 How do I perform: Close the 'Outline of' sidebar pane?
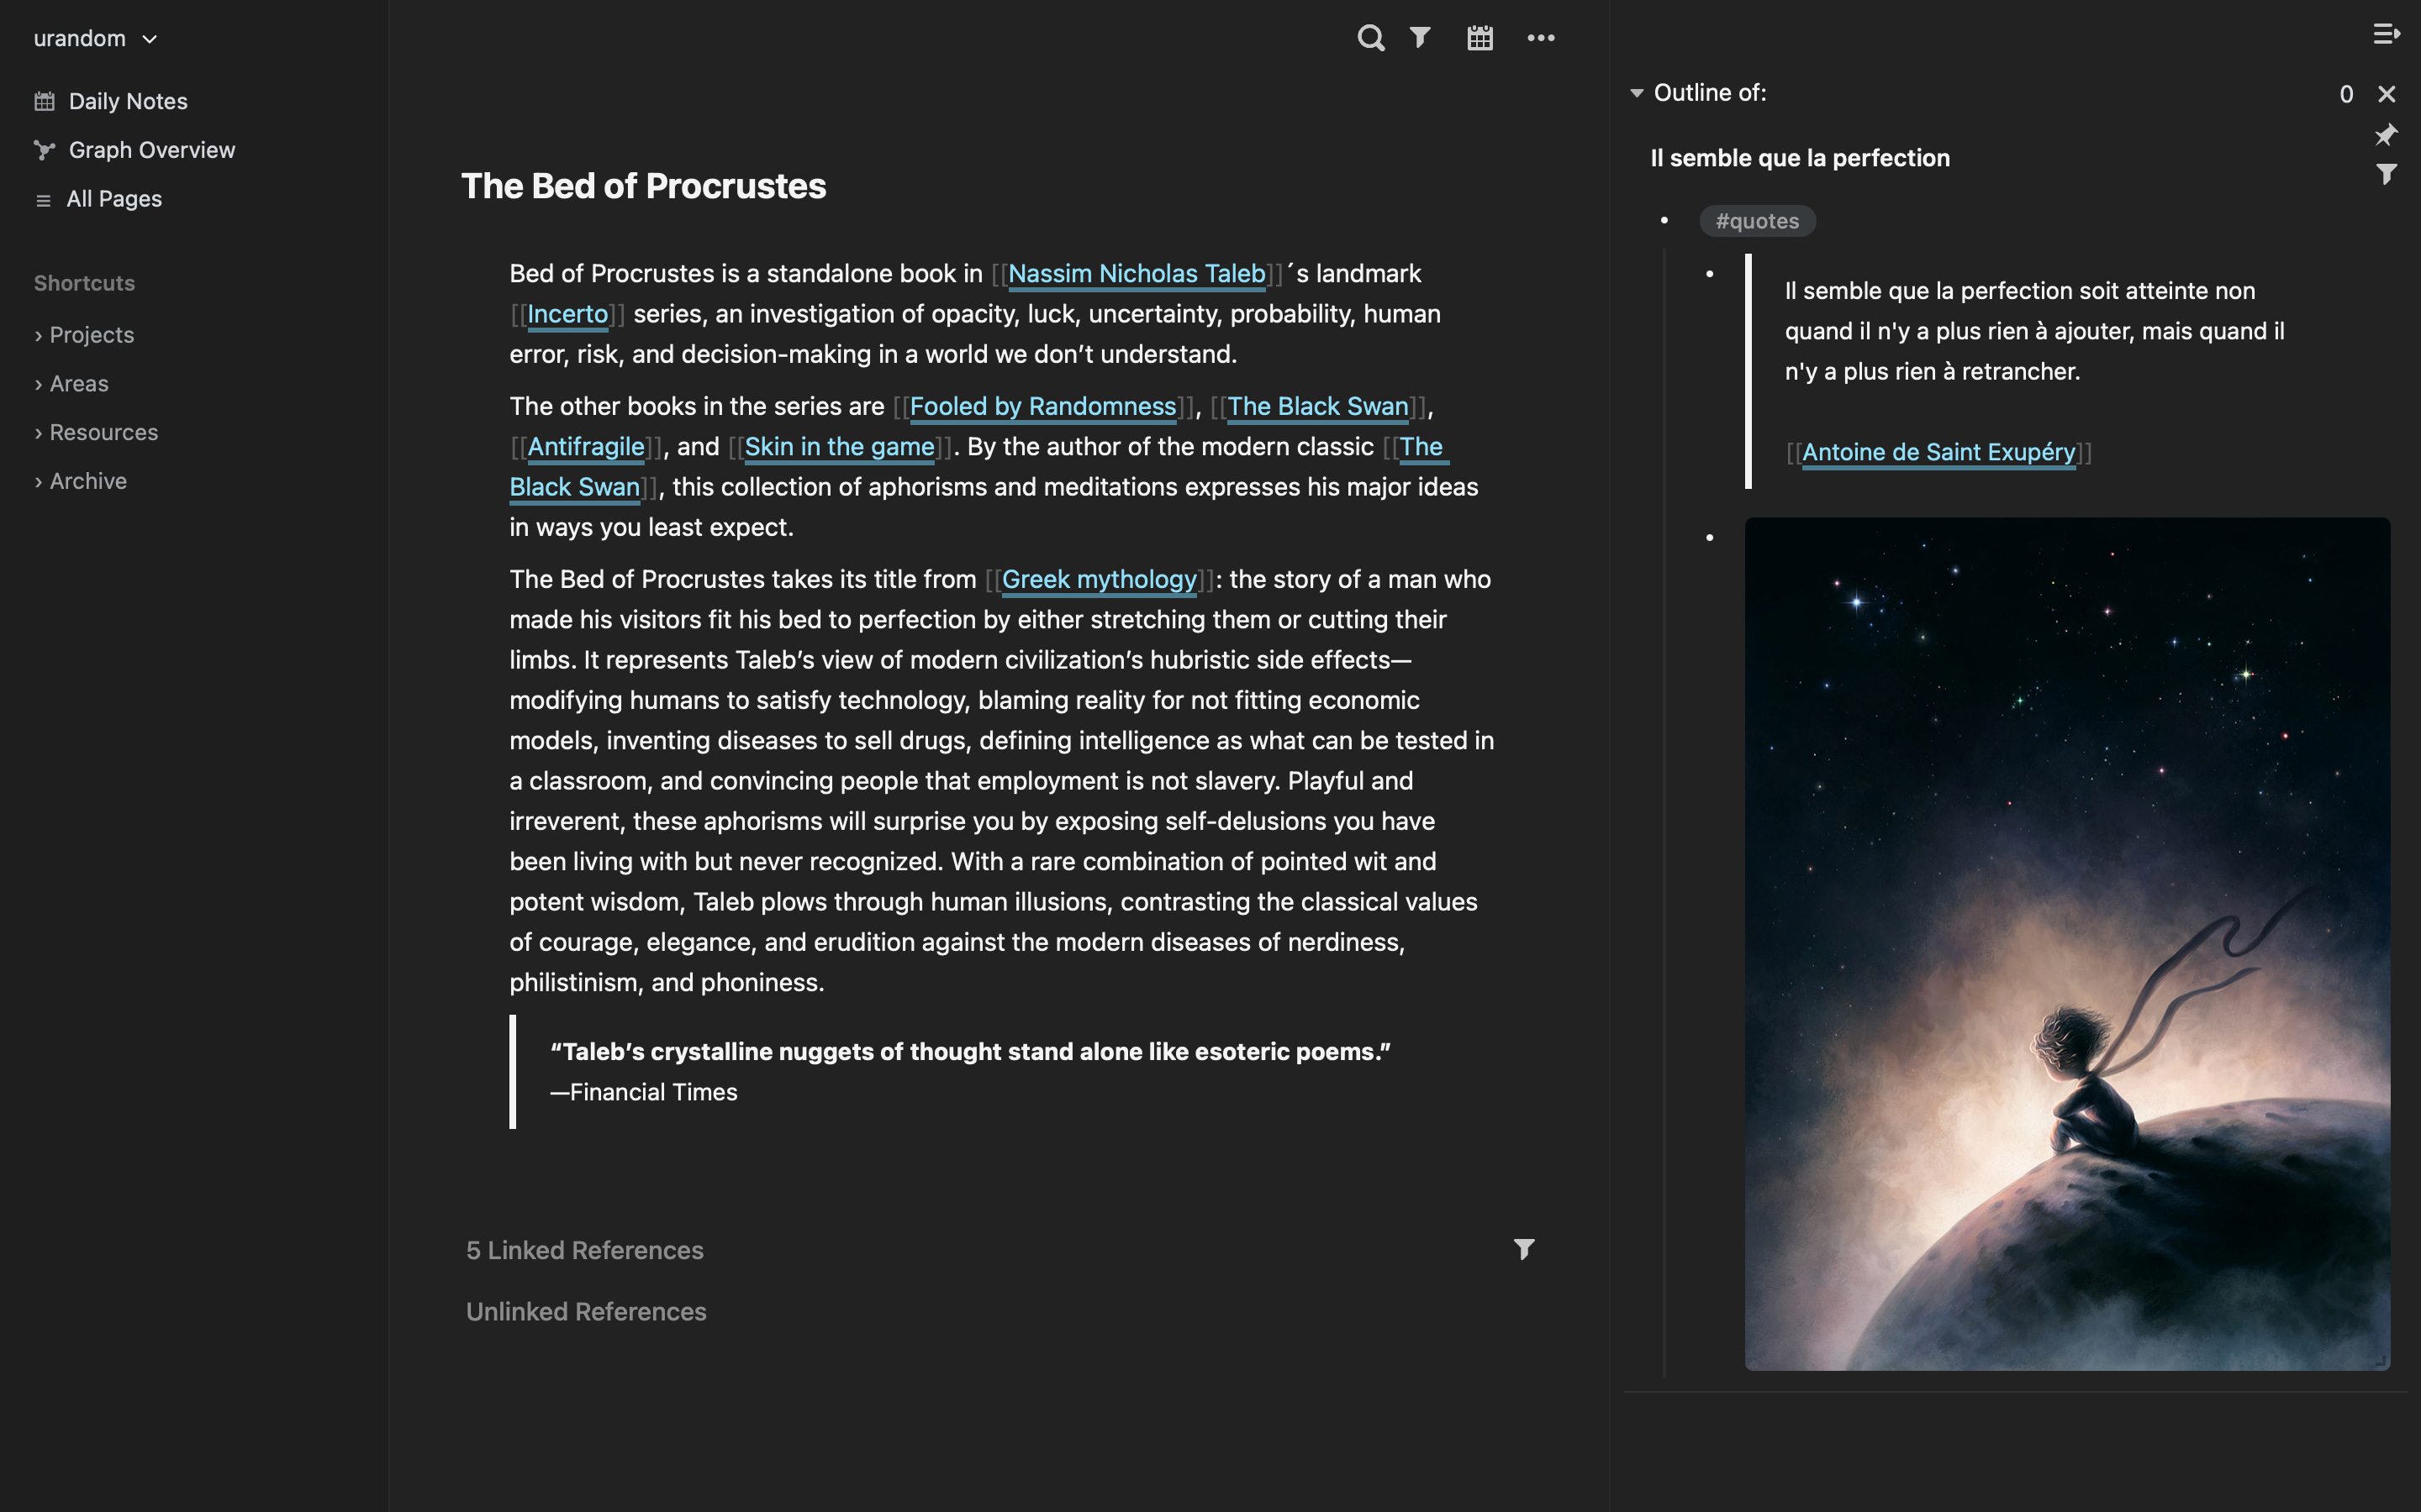pos(2388,93)
